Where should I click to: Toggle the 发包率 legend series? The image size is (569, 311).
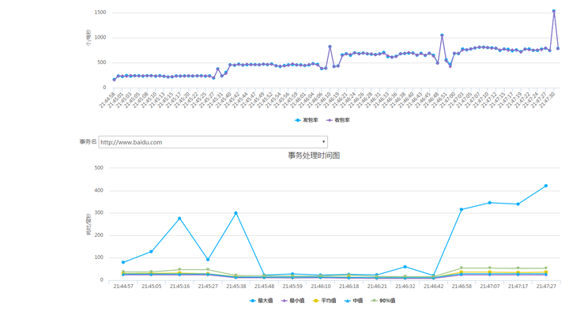pos(307,120)
